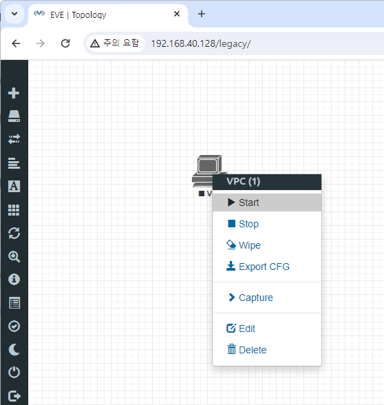The height and width of the screenshot is (405, 384).
Task: Open the Nodes list icon in sidebar
Action: tap(14, 116)
